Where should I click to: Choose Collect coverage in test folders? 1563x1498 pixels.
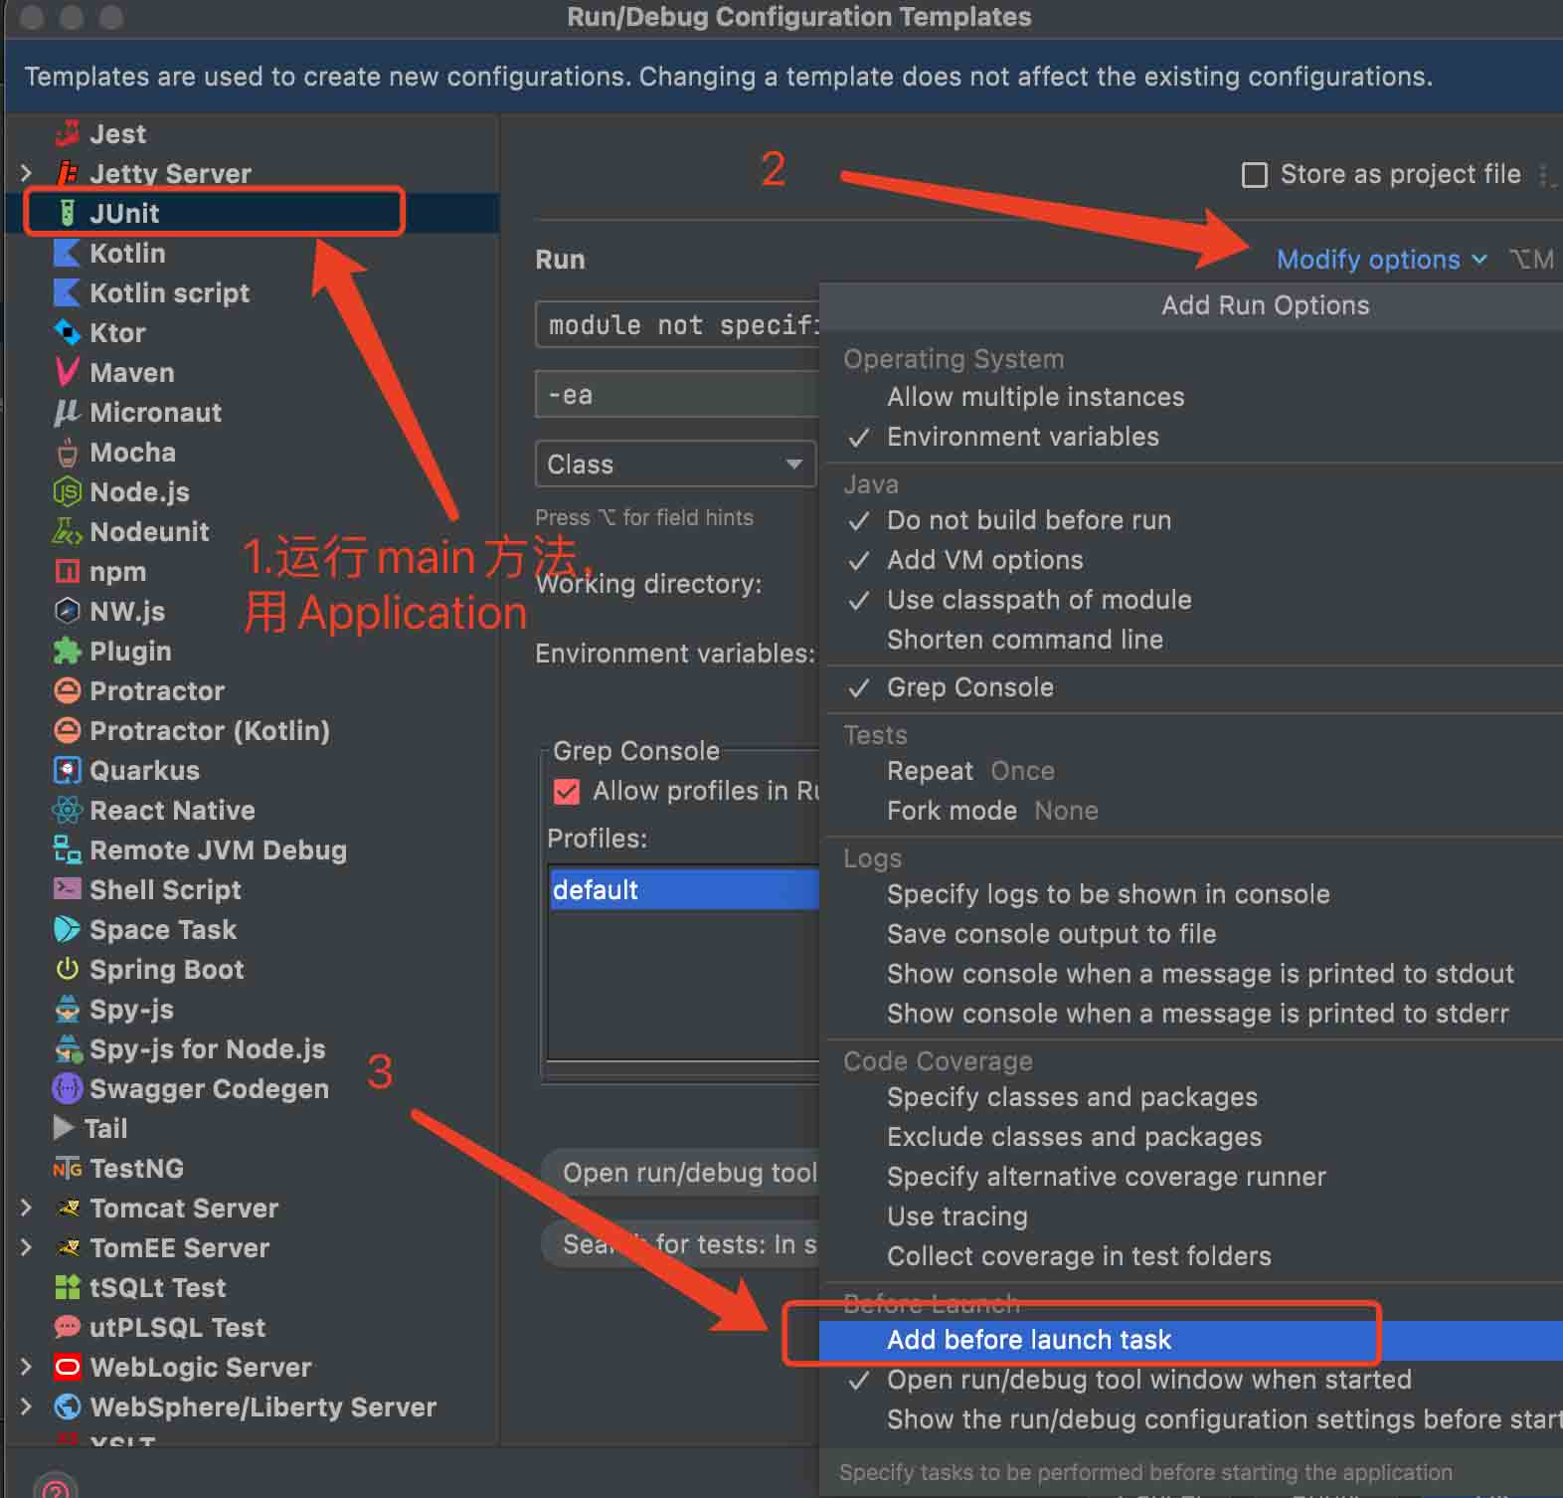point(1079,1256)
